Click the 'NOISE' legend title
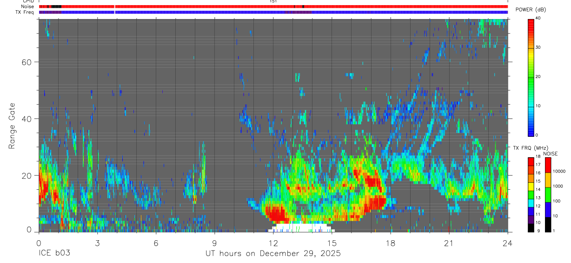571x263 pixels. pos(550,154)
